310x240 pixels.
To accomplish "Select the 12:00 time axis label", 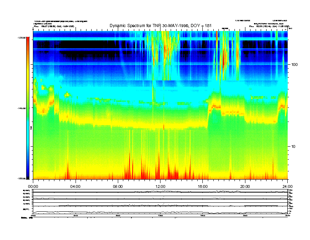I will point(160,187).
